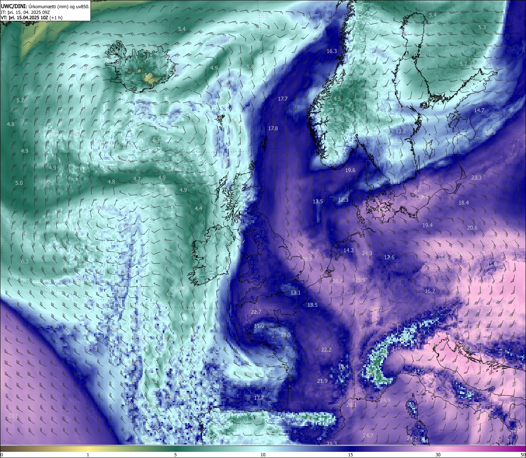Click the 5.8 value east of Iceland
The image size is (526, 458).
click(x=250, y=67)
